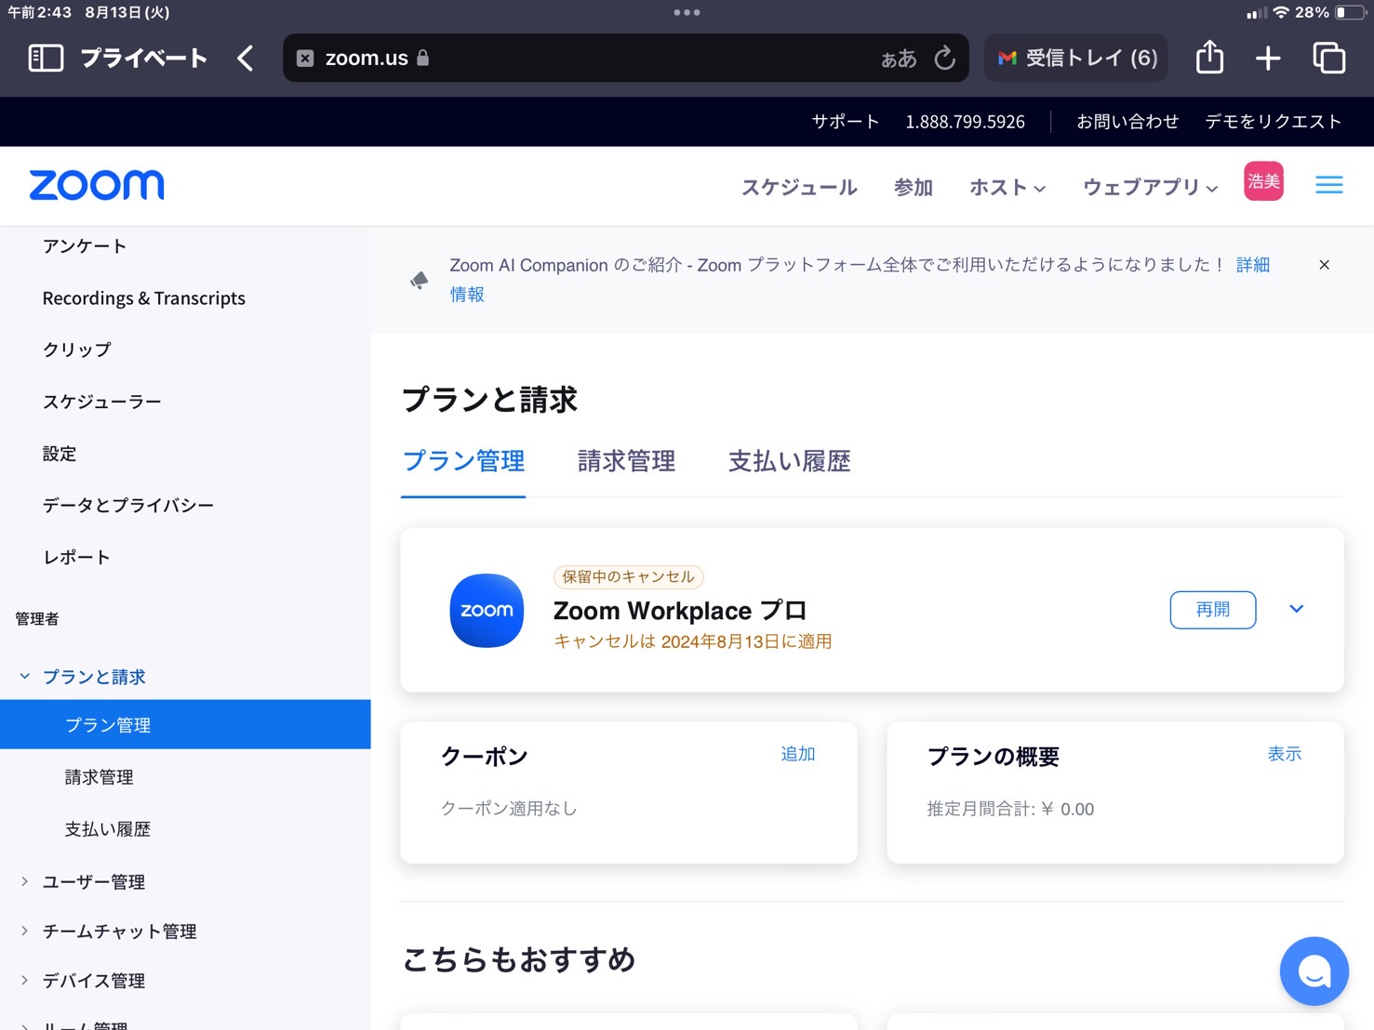Open レポート in sidebar
The image size is (1374, 1030).
click(x=77, y=557)
